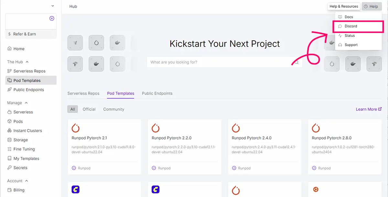Go to Storage section
The width and height of the screenshot is (388, 197).
20,140
